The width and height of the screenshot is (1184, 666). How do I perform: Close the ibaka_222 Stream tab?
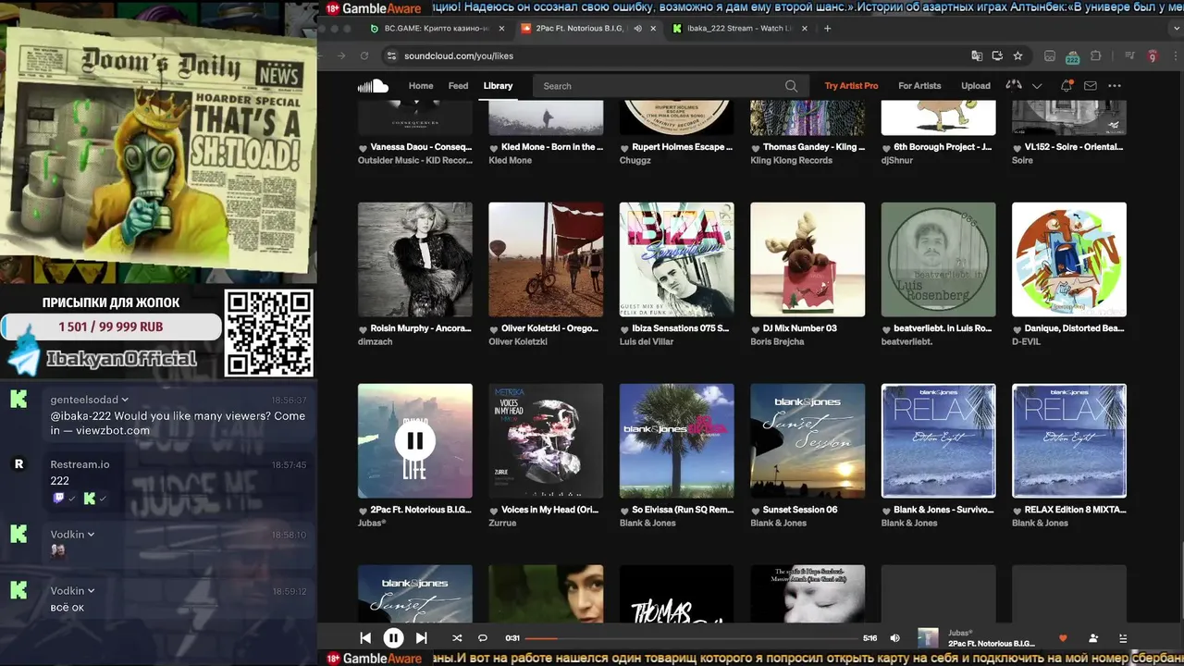tap(805, 29)
